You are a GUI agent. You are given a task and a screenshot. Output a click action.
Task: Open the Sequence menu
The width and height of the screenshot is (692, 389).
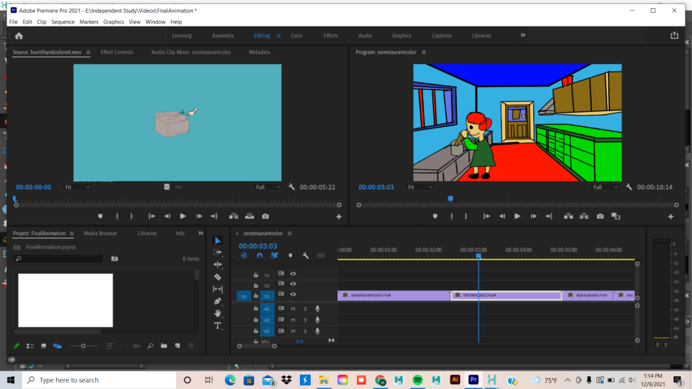tap(63, 22)
